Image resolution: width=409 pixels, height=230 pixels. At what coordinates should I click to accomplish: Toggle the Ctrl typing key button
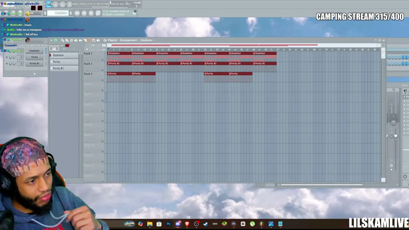click(84, 13)
